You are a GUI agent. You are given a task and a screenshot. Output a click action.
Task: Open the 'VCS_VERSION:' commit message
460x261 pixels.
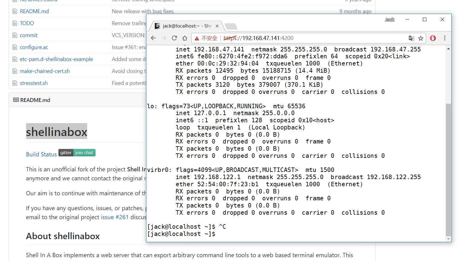click(129, 35)
